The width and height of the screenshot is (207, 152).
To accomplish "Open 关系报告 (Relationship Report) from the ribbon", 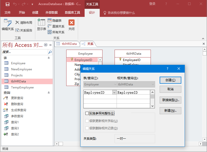I will coord(24,30).
